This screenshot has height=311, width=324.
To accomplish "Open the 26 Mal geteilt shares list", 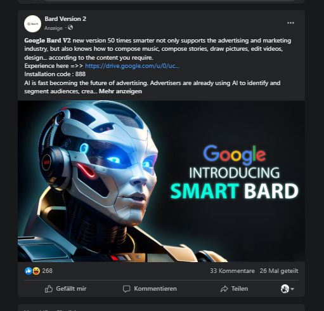I will [x=279, y=271].
